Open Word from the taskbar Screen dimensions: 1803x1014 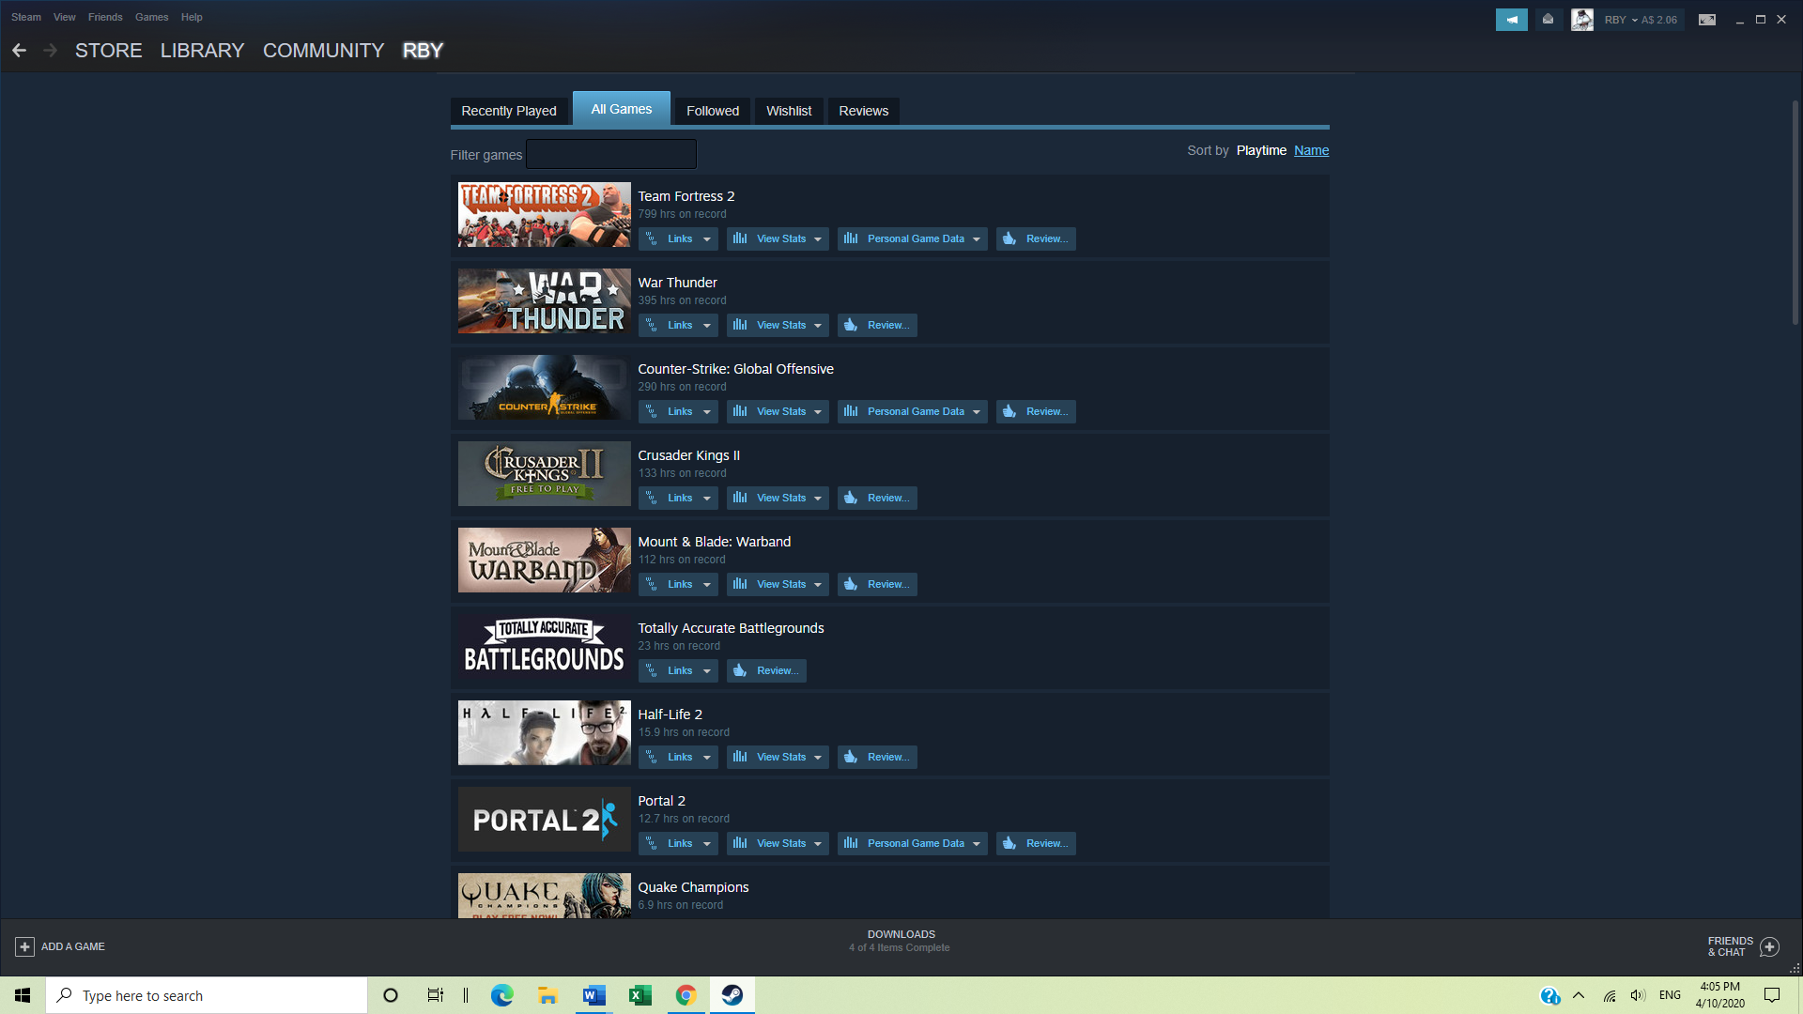point(594,995)
